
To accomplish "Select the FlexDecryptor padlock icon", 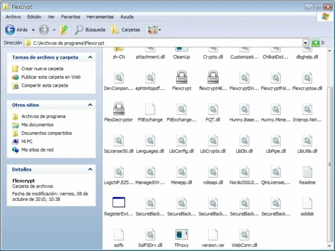I will click(x=119, y=109).
